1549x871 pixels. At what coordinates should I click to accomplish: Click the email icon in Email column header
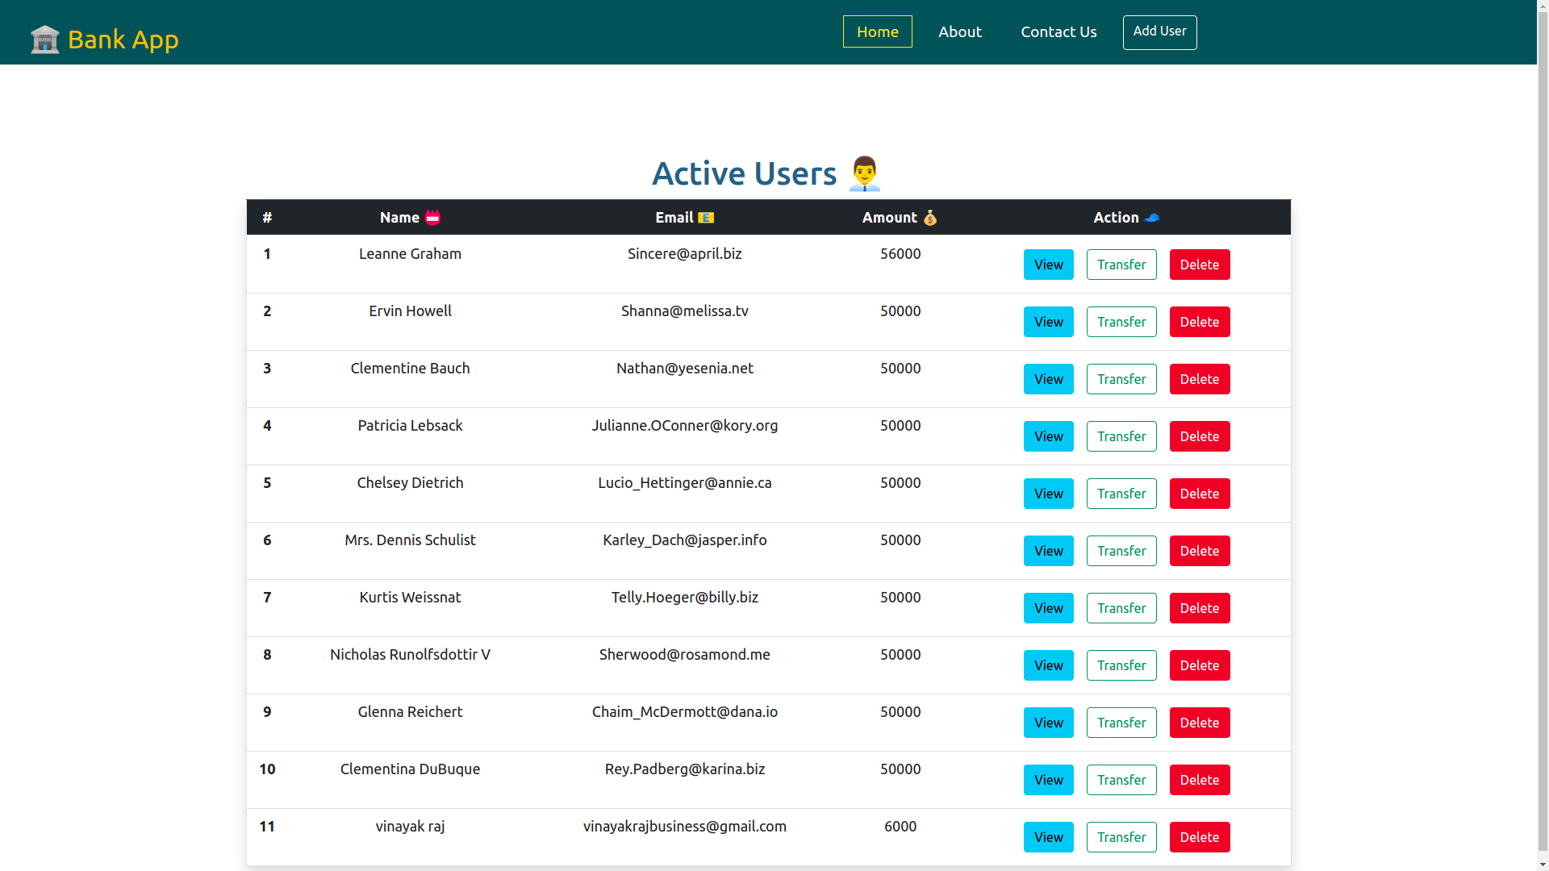[x=705, y=217]
